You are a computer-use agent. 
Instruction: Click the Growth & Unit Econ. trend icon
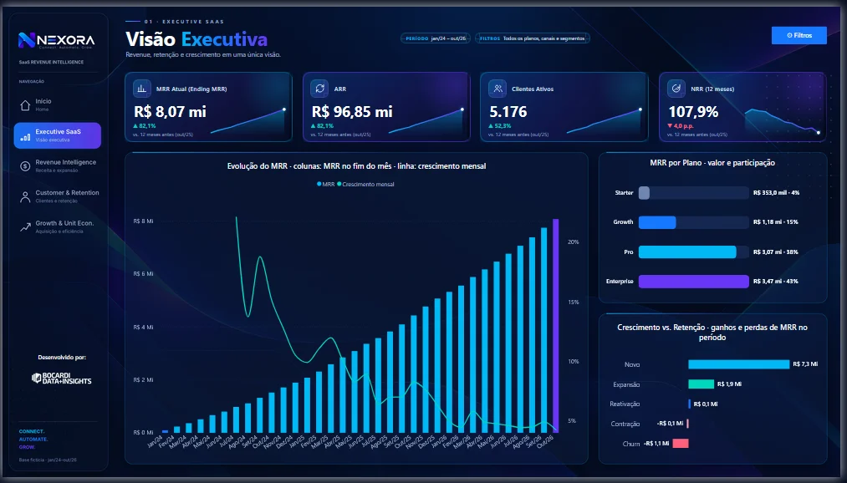pos(25,227)
